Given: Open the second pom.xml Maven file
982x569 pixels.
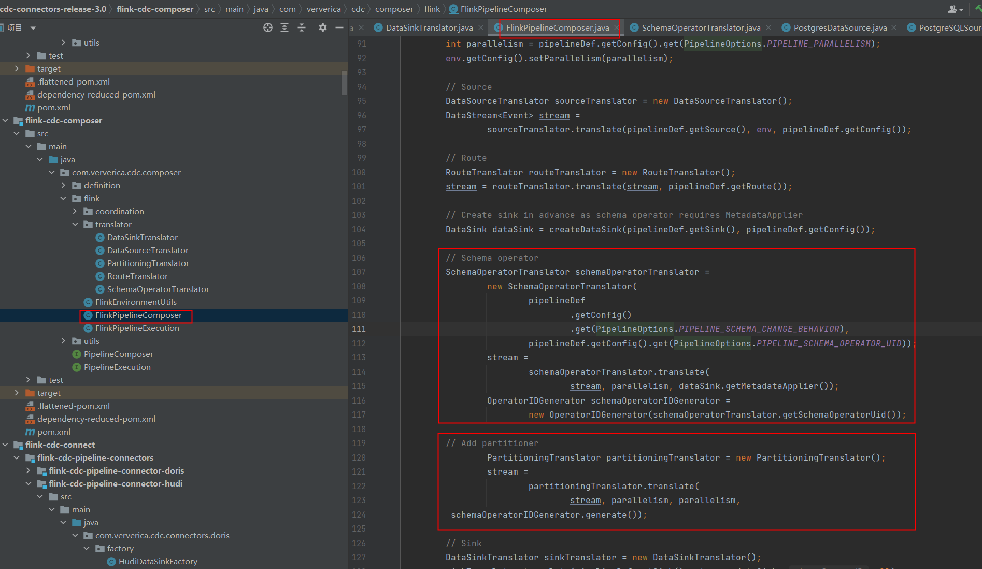Looking at the screenshot, I should click(x=53, y=432).
